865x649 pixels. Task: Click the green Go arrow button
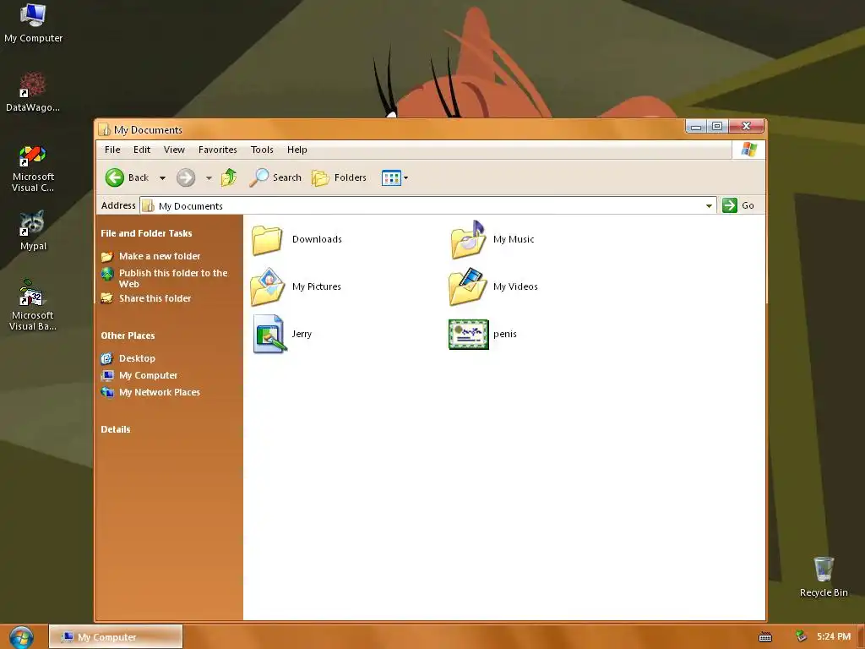click(x=730, y=205)
